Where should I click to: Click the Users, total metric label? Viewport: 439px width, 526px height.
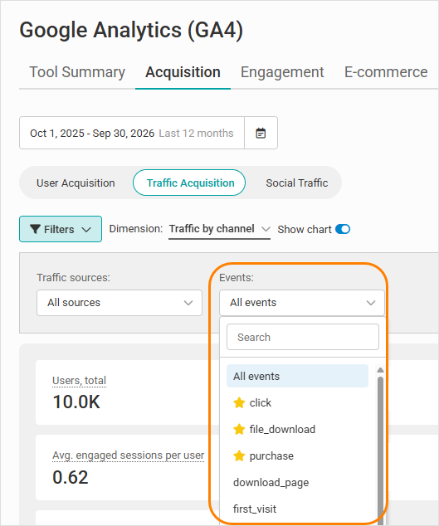coord(79,381)
